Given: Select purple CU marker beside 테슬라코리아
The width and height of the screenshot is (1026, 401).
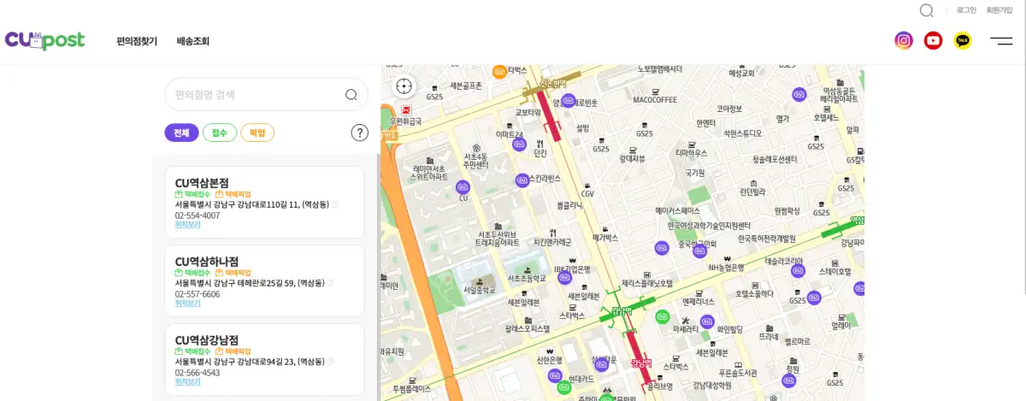Looking at the screenshot, I should 799,271.
